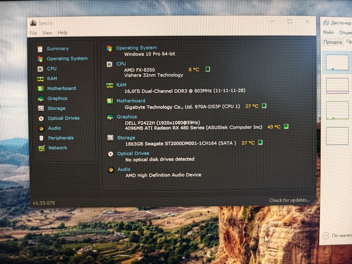Viewport: 352px width, 264px height.
Task: Select first performance graph thumbnail in Task Manager
Action: coord(337,63)
